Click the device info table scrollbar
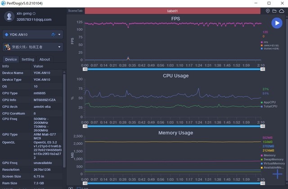This screenshot has width=288, height=189. click(64, 121)
